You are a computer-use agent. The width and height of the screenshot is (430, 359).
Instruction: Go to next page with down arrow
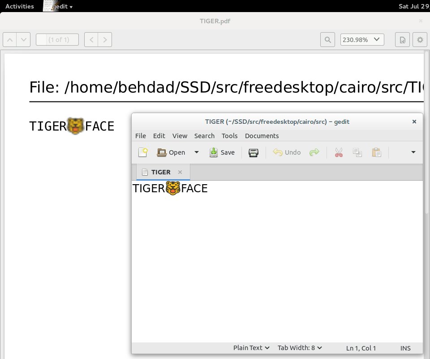[24, 40]
